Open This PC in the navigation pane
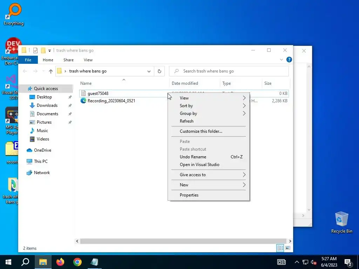359x269 pixels. click(x=41, y=161)
